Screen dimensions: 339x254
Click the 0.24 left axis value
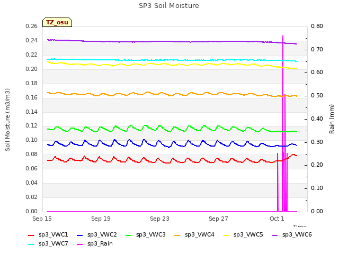[x=32, y=40]
